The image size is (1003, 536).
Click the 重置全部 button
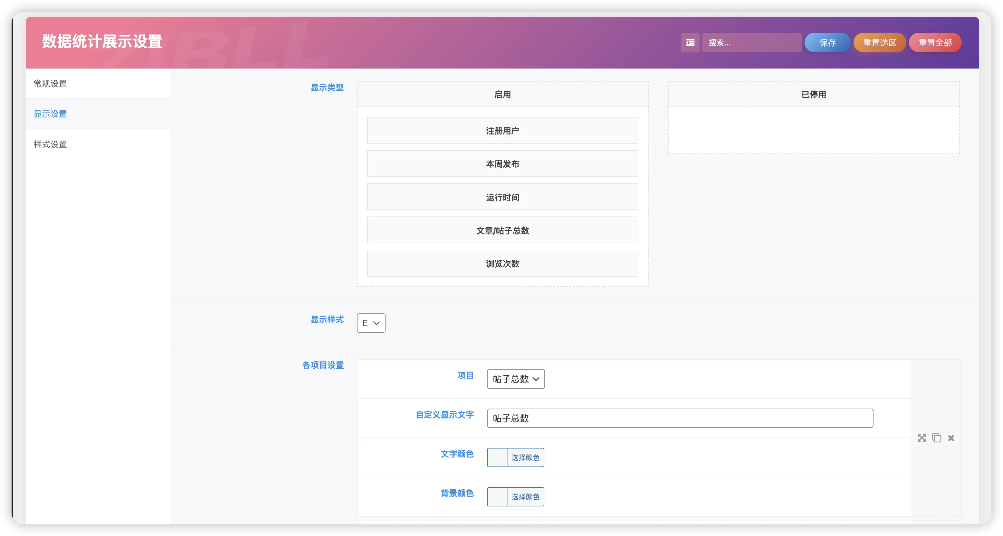935,42
